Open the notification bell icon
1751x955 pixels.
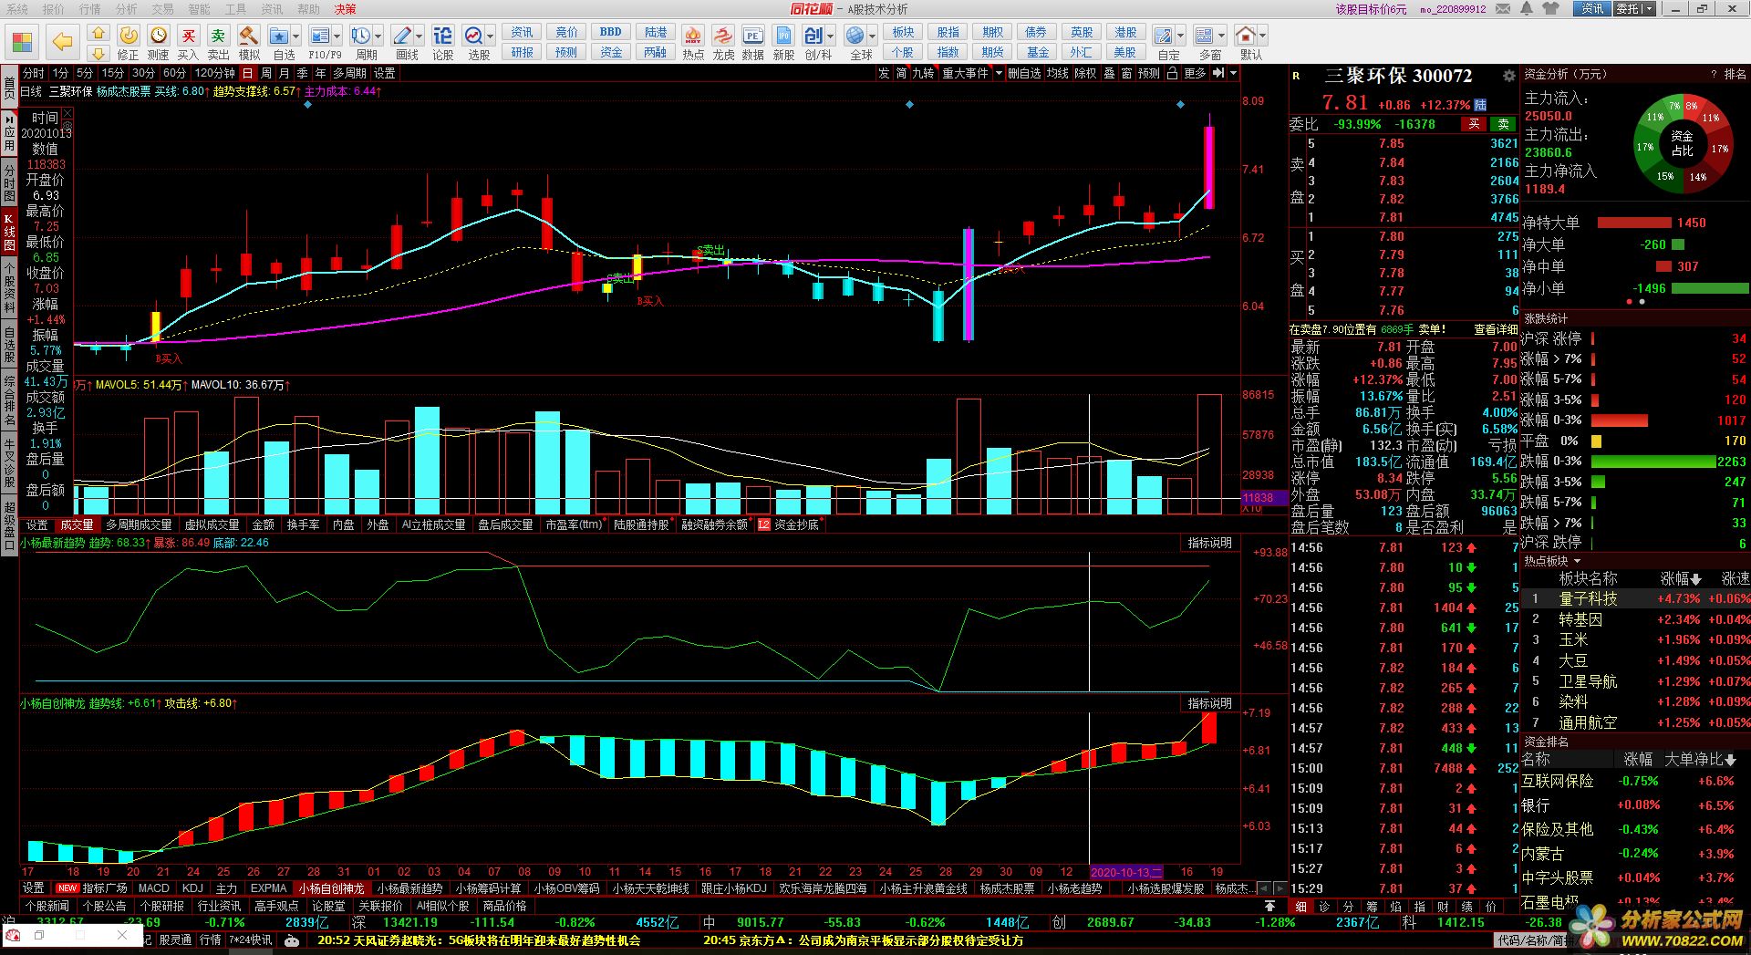[x=1527, y=8]
